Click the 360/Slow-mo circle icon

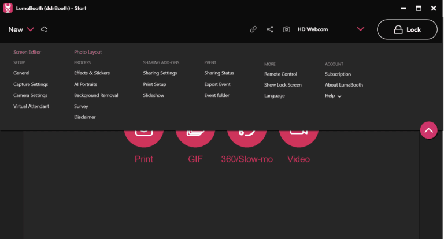pos(247,139)
